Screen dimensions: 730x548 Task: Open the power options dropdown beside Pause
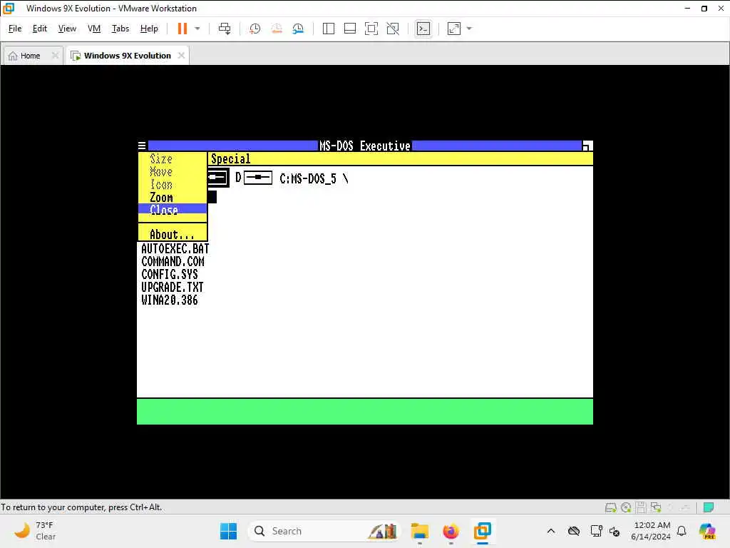coord(197,29)
